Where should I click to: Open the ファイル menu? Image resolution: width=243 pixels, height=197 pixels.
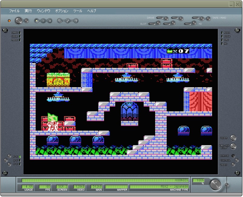(x=14, y=11)
